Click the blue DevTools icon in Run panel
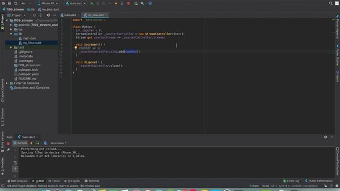The image size is (340, 191). 45,143
